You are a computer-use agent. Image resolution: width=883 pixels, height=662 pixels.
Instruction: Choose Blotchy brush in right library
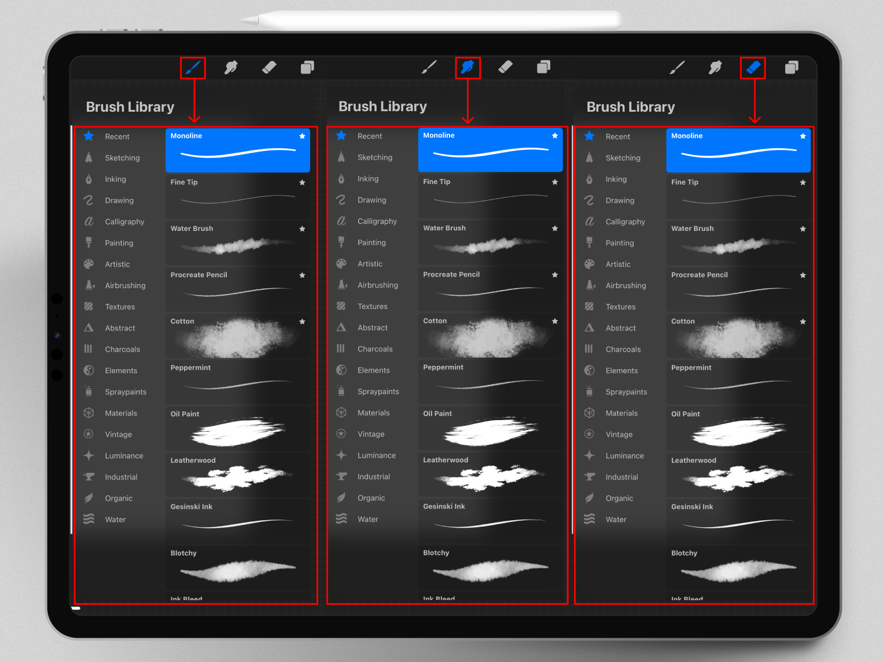coord(738,567)
